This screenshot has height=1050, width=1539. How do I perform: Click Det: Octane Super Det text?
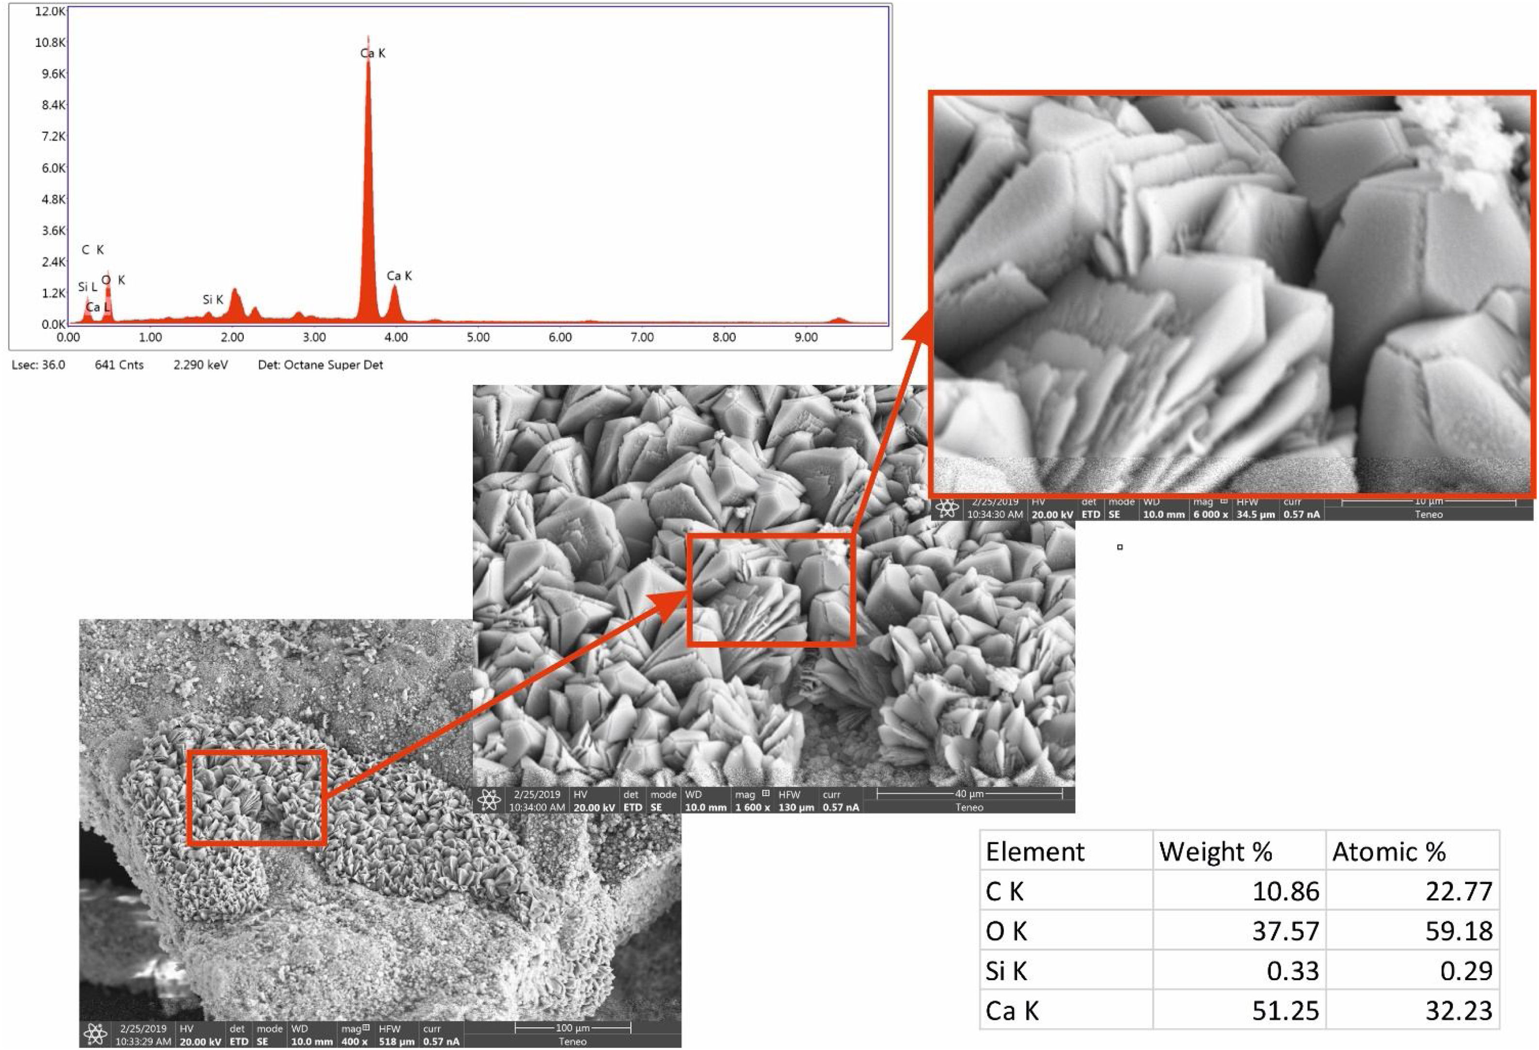(x=320, y=365)
